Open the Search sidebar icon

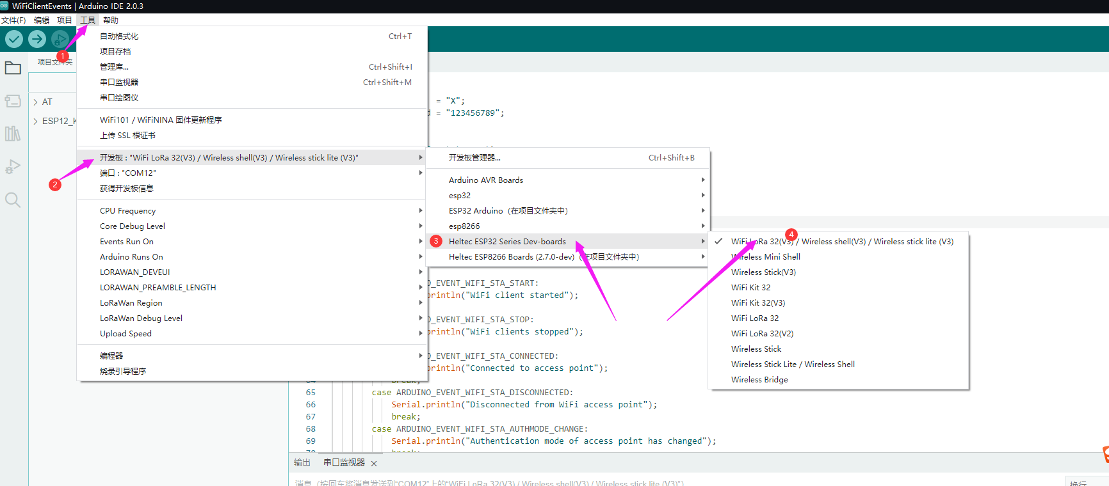(13, 200)
